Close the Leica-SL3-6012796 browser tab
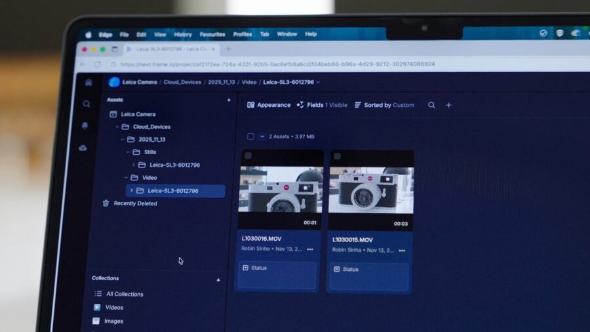 coord(213,49)
